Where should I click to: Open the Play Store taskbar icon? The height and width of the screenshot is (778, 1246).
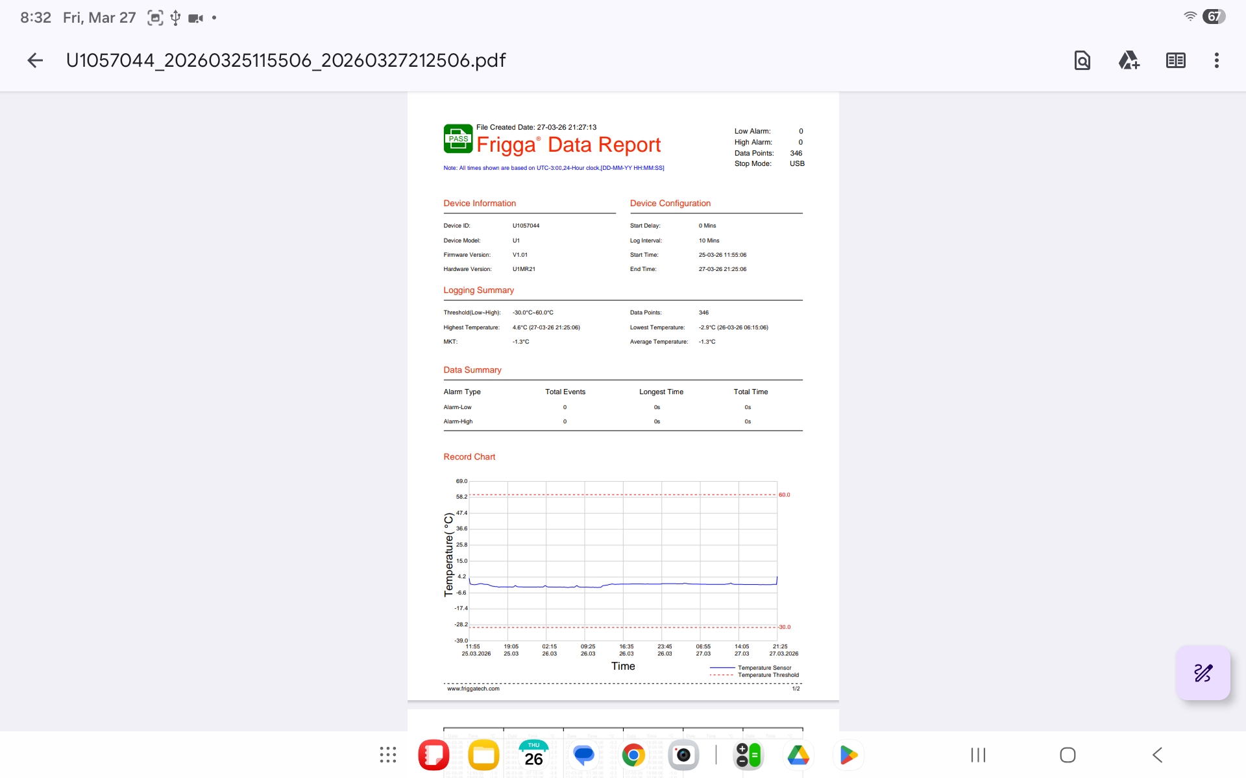tap(848, 755)
